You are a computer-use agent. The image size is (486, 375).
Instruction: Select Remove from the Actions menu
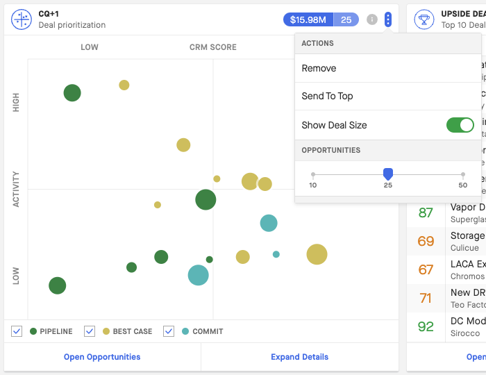click(x=387, y=68)
